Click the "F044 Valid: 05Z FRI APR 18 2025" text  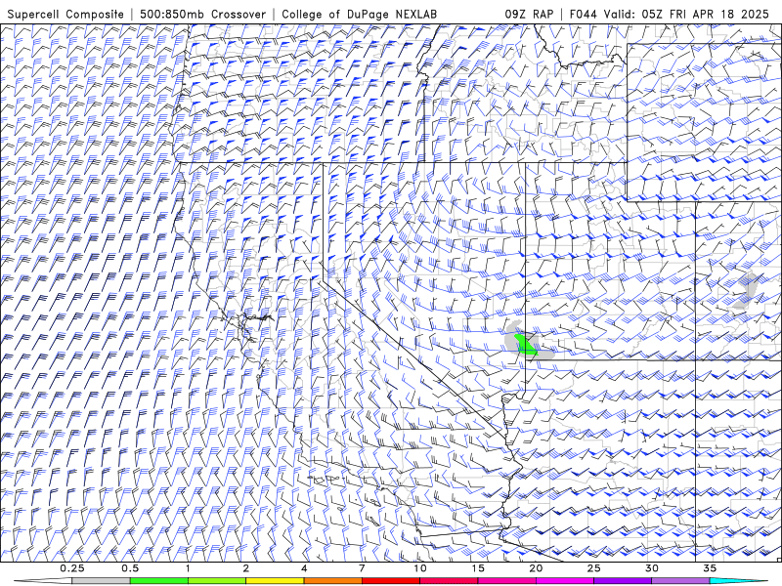coord(670,14)
